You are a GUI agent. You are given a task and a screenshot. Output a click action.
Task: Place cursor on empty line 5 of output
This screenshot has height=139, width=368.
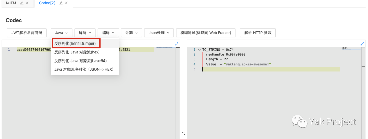271,69
